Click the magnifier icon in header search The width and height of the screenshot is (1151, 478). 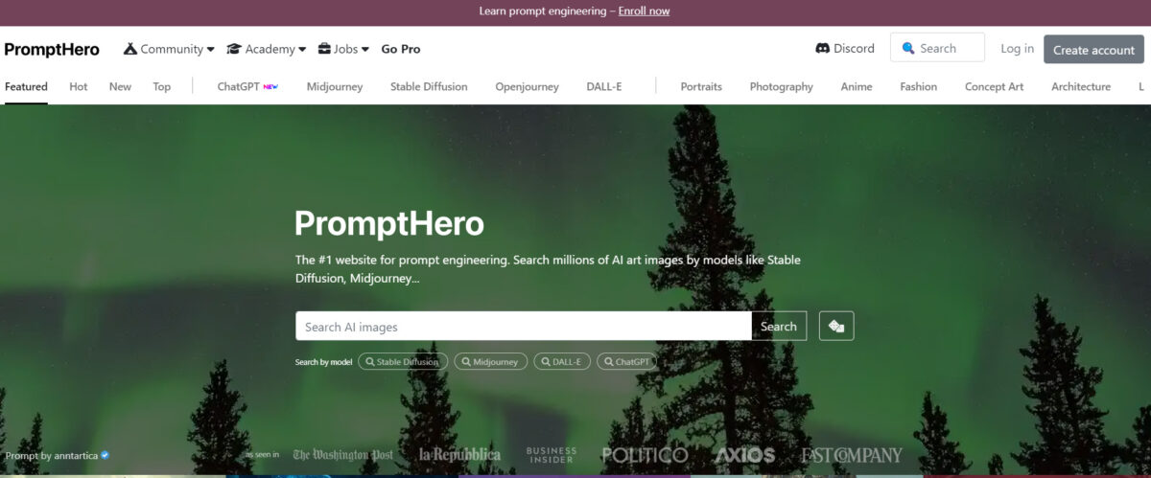click(x=908, y=48)
